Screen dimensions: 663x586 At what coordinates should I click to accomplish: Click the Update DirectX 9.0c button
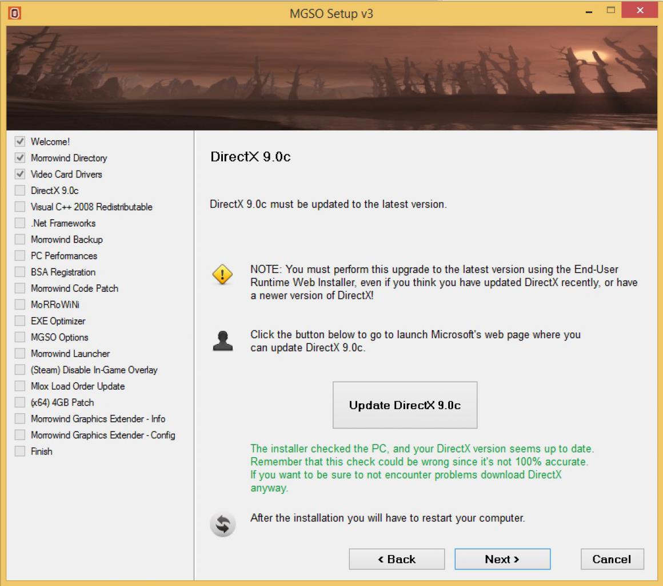(x=405, y=405)
